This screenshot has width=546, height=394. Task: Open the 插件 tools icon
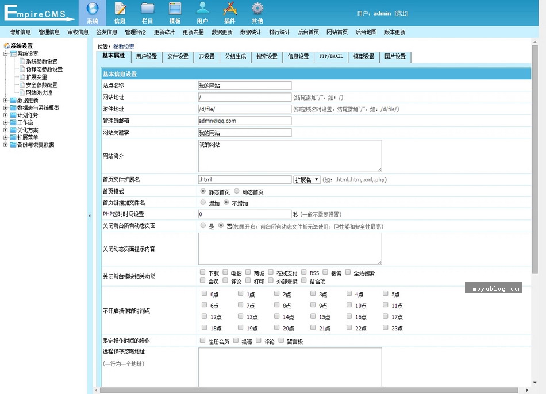coord(230,9)
